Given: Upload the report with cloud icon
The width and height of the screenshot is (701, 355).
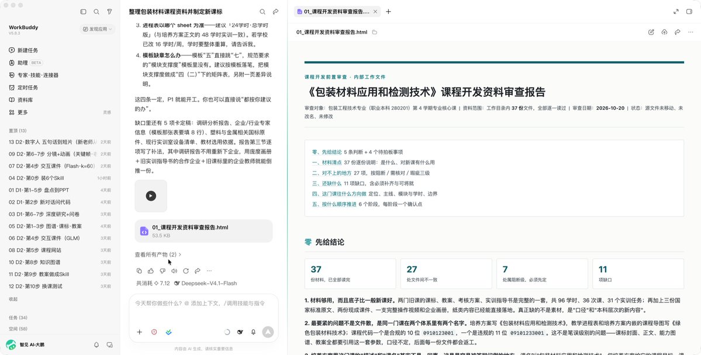Looking at the screenshot, I should (664, 32).
